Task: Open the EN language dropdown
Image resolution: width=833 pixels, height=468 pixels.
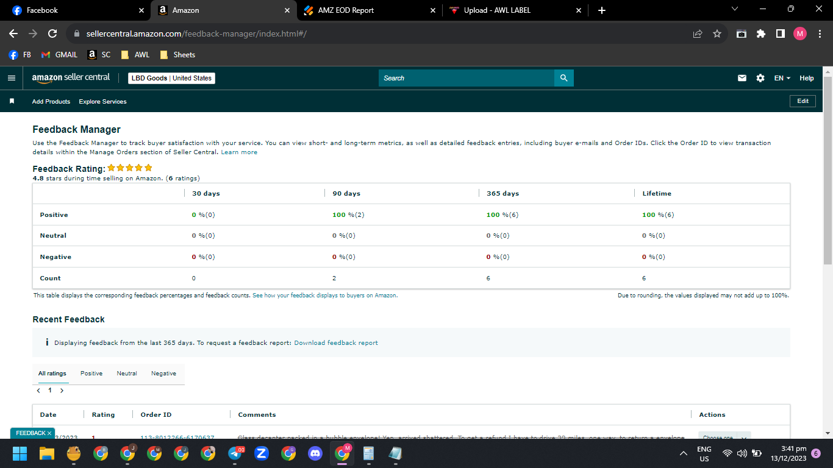Action: tap(782, 78)
